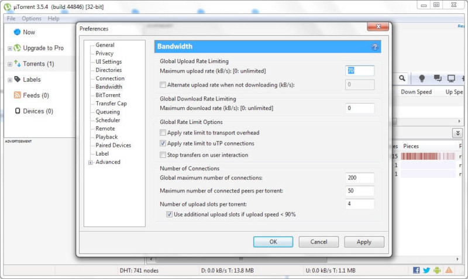Open the Help menu

53,19
